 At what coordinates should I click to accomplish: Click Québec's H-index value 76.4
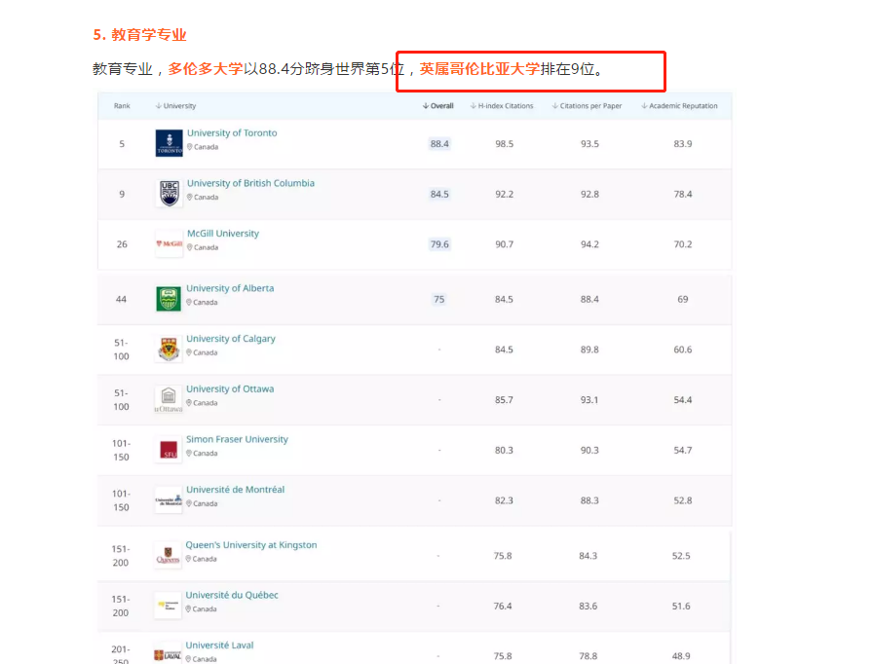point(503,607)
